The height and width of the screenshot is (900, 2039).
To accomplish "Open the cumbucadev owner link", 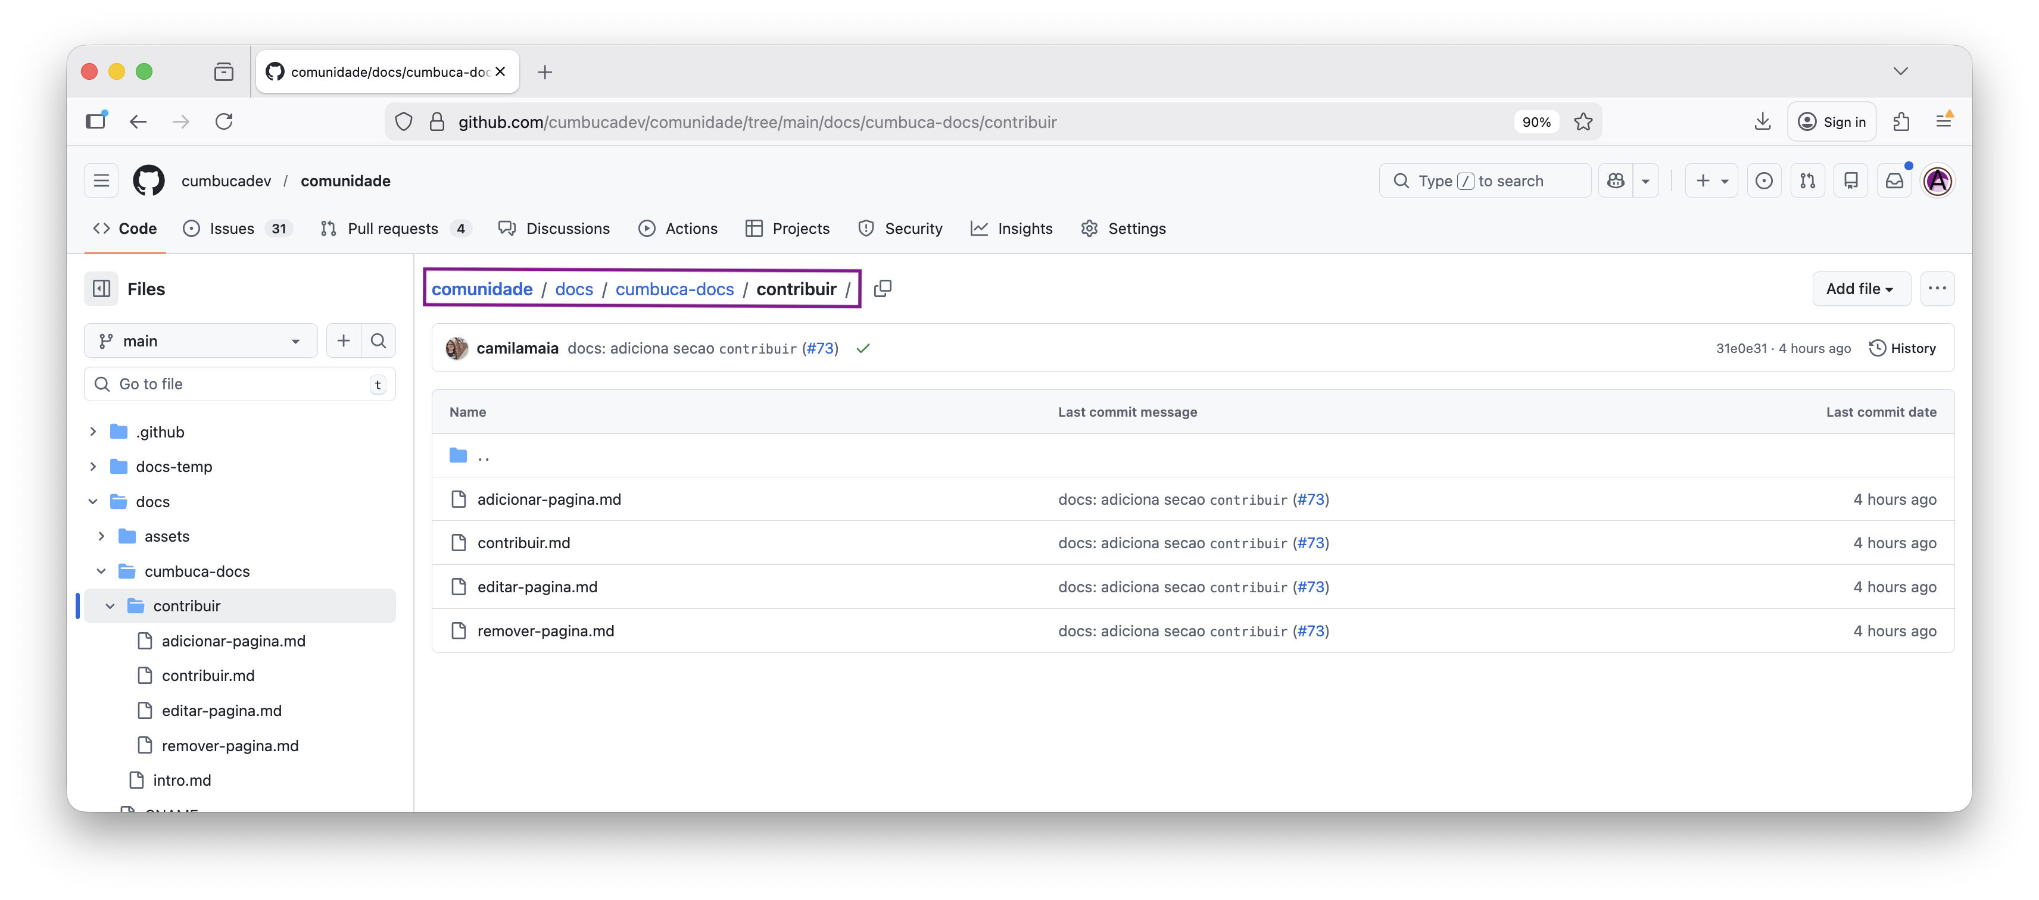I will (x=226, y=181).
